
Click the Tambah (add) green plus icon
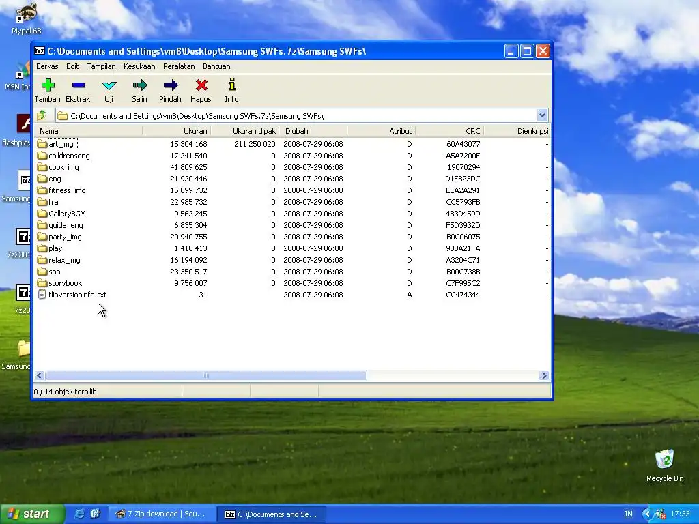pos(48,85)
